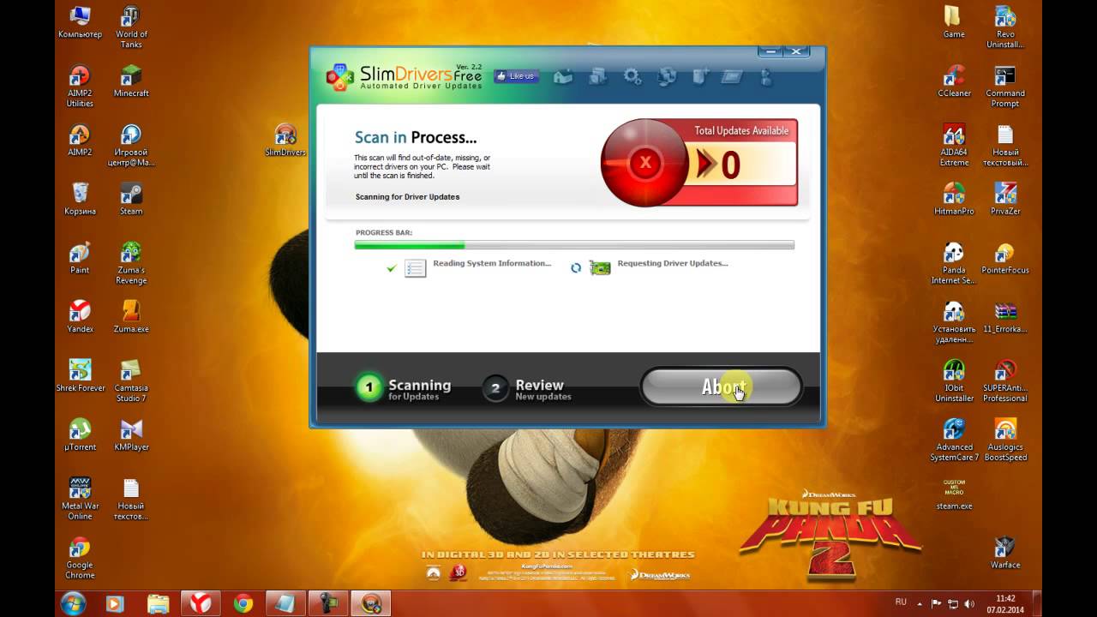Click the stacked boxes Update icon in SlimDrivers
1097x617 pixels.
[x=598, y=77]
